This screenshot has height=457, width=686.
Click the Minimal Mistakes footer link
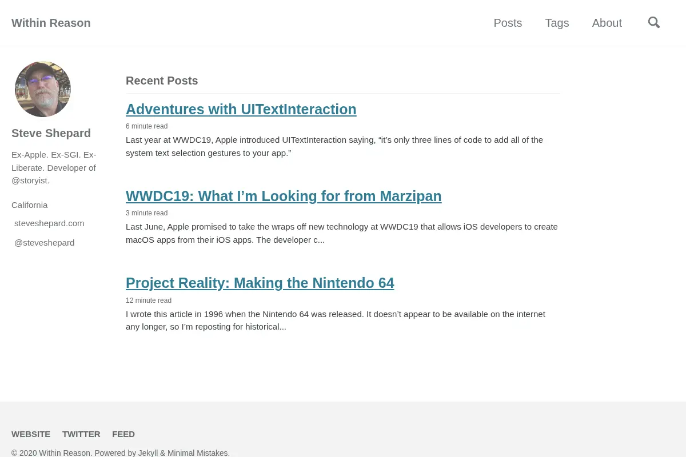tap(197, 453)
